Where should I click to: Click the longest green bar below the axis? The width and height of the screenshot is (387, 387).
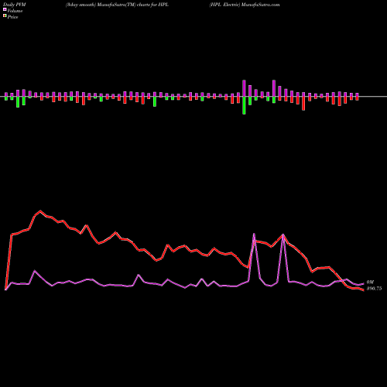point(244,105)
